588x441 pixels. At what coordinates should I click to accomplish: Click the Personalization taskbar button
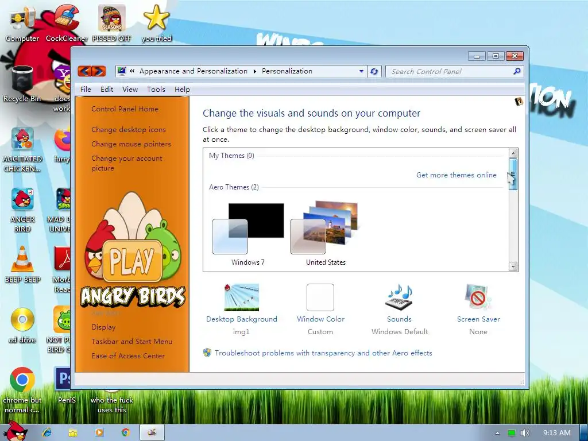pos(152,432)
